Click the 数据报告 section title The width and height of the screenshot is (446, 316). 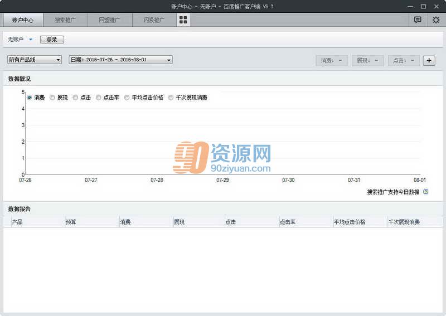click(19, 209)
